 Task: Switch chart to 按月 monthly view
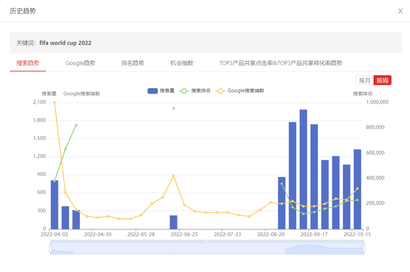click(x=365, y=80)
